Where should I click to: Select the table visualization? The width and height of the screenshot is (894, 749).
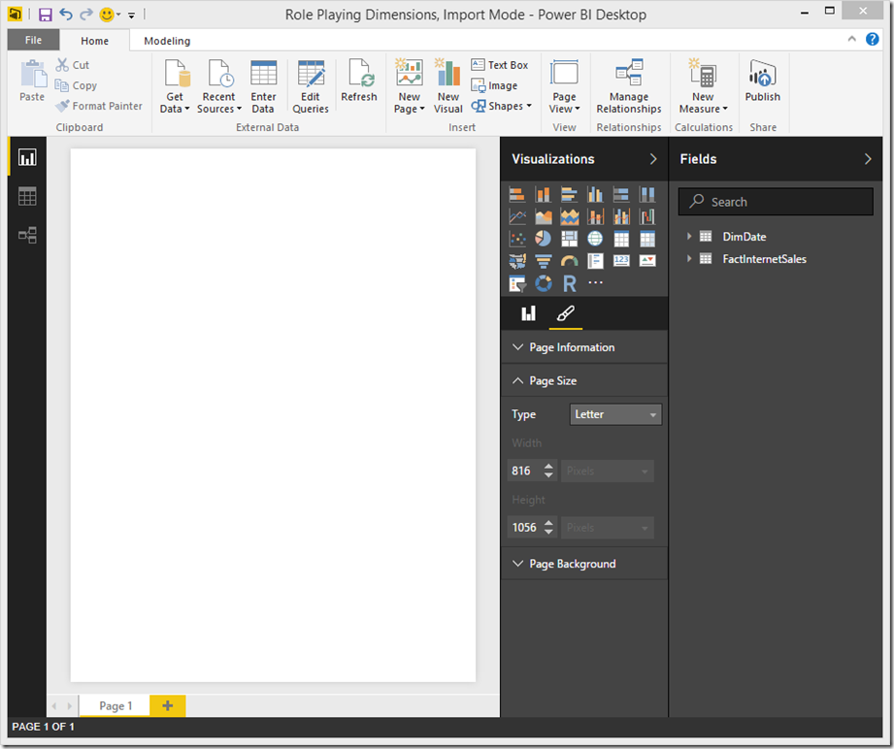pos(621,239)
